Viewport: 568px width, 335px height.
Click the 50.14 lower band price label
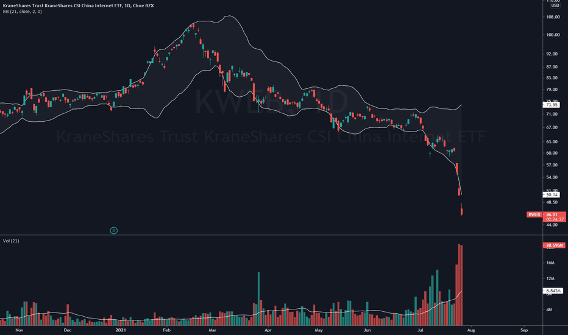pos(552,195)
